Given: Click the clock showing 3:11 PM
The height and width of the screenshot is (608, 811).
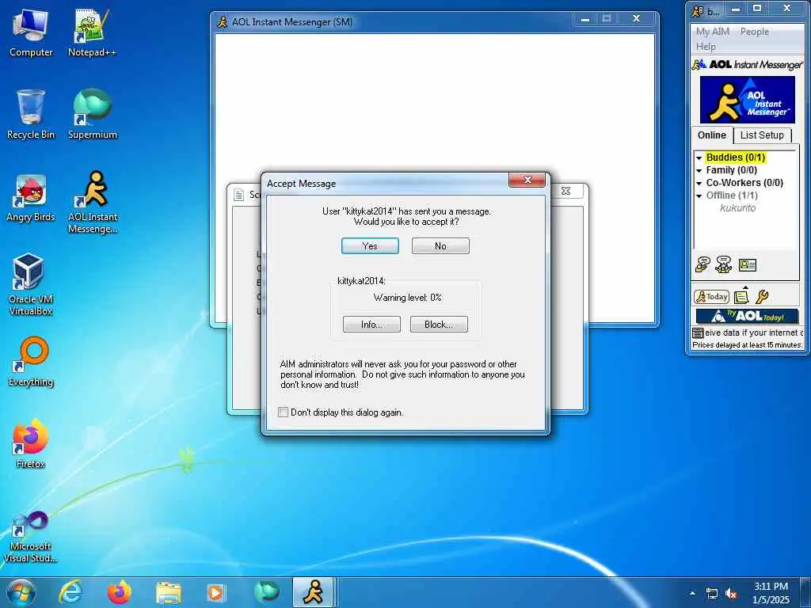Looking at the screenshot, I should click(771, 592).
